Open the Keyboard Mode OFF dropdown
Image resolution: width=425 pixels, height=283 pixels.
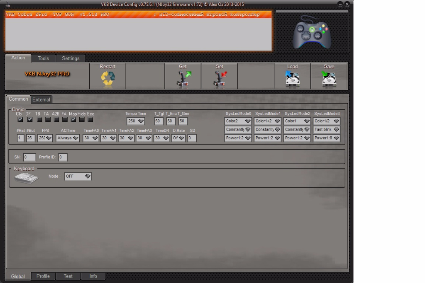pos(78,177)
